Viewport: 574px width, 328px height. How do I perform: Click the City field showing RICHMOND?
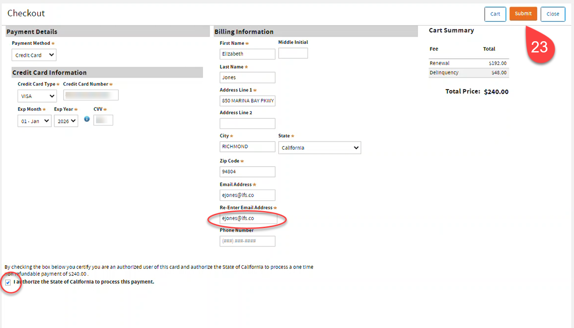click(247, 147)
